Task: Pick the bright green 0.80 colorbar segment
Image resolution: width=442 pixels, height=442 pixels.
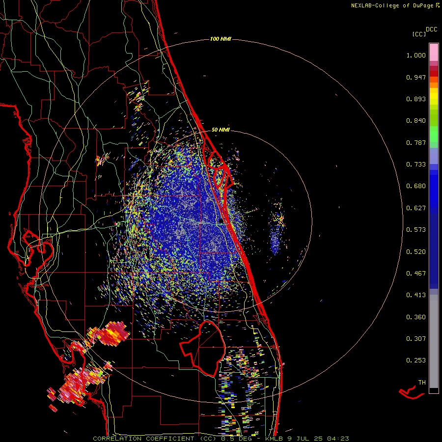Action: [x=434, y=134]
